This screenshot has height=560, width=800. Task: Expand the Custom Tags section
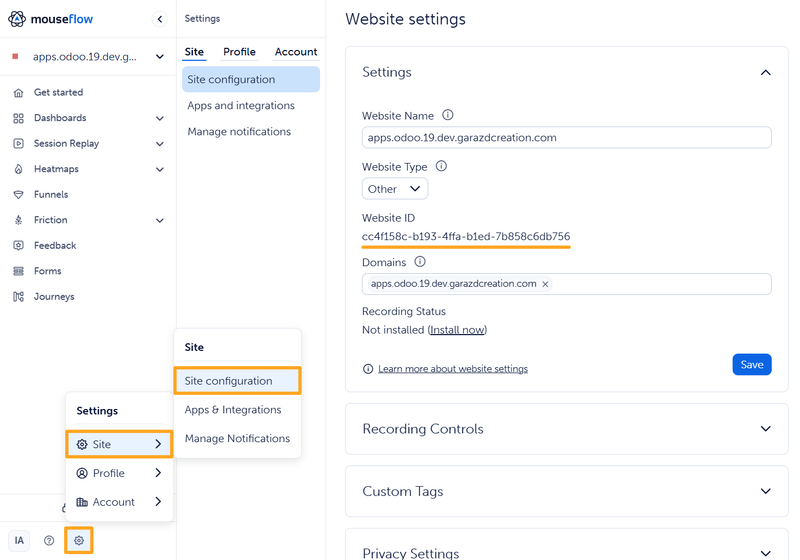pos(766,491)
